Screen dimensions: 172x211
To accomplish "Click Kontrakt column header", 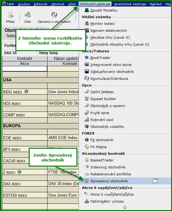I will pos(24,58).
